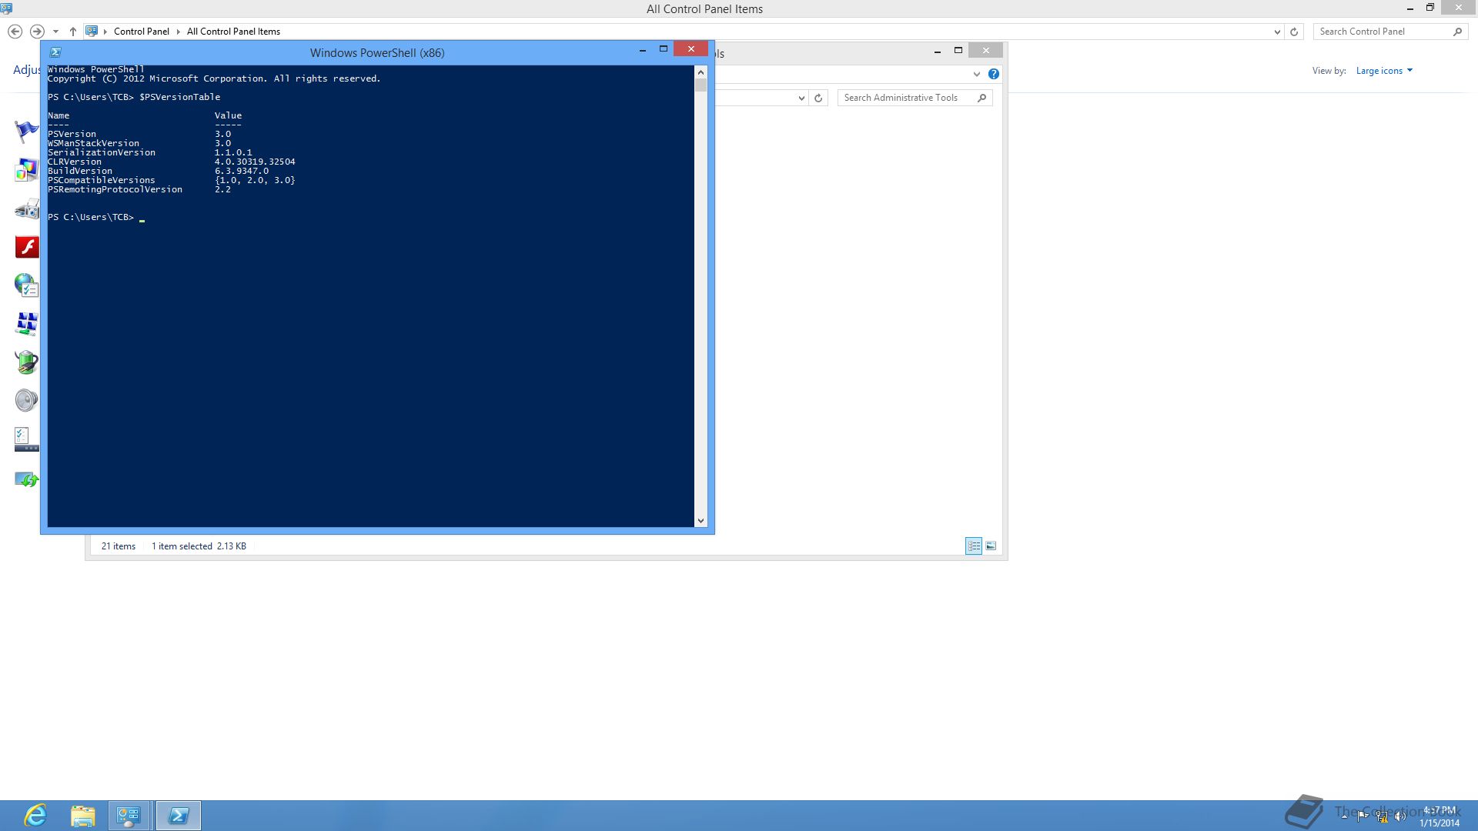The width and height of the screenshot is (1478, 831).
Task: Open the tray volume speaker icon
Action: (x=1400, y=816)
